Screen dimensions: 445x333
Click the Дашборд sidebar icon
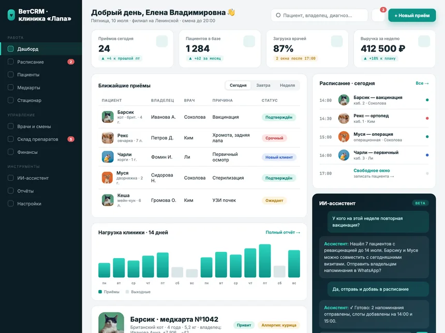[10, 49]
